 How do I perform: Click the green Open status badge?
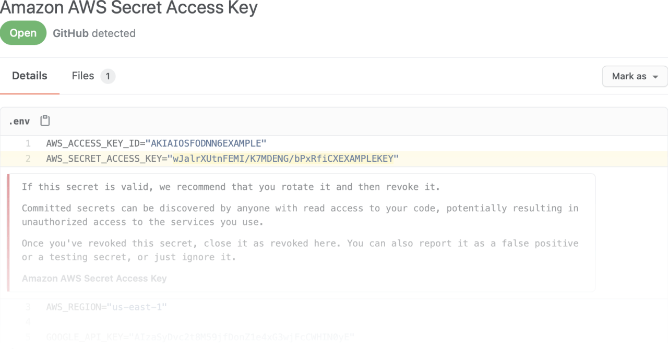coord(23,33)
